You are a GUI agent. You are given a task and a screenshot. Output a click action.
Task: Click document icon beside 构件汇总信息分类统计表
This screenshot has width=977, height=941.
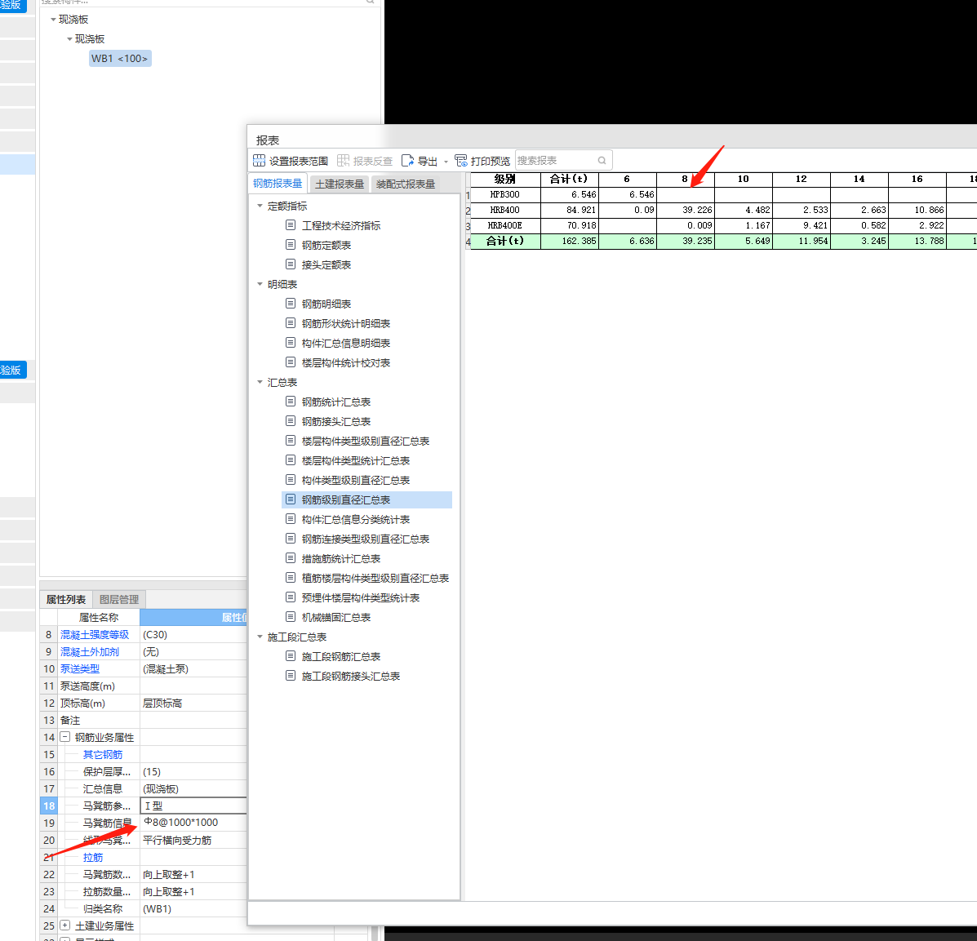point(291,519)
